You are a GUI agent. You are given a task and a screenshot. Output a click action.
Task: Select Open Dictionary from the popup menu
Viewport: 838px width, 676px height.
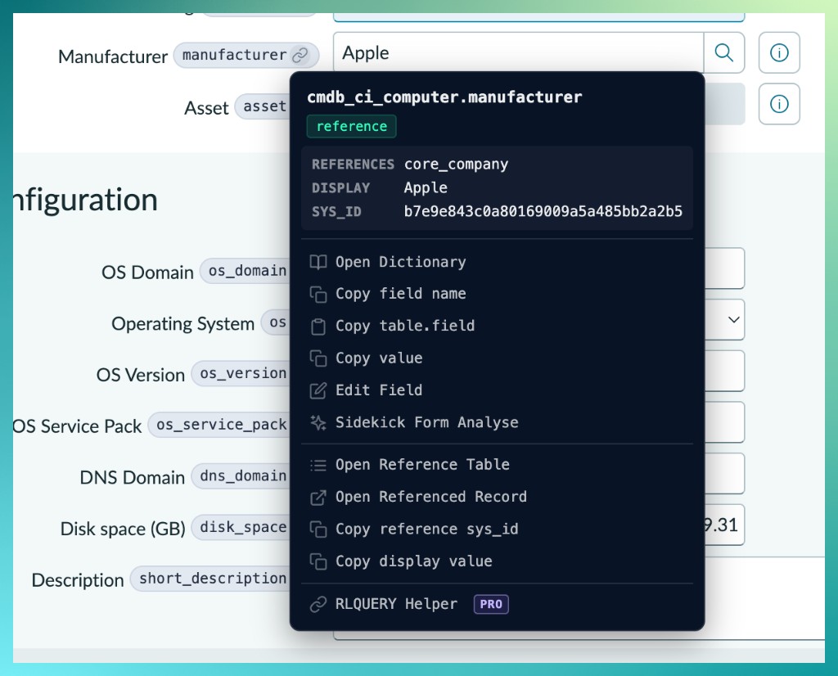[x=497, y=262]
